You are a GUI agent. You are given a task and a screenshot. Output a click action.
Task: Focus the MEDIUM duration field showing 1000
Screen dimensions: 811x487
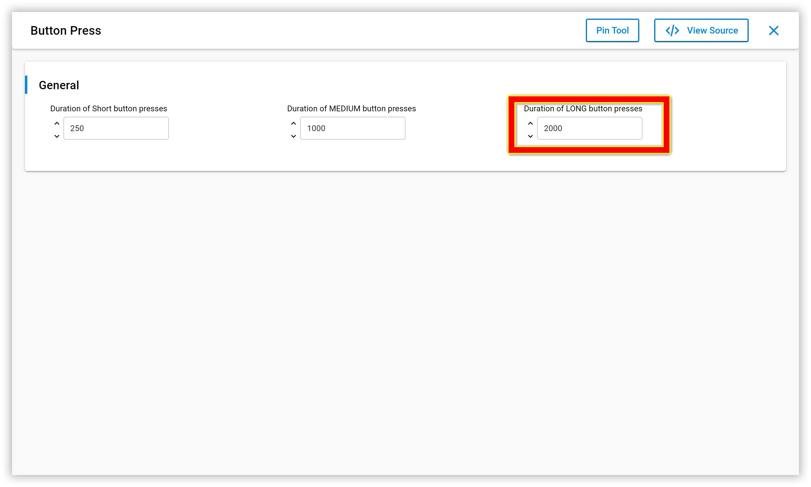tap(353, 128)
